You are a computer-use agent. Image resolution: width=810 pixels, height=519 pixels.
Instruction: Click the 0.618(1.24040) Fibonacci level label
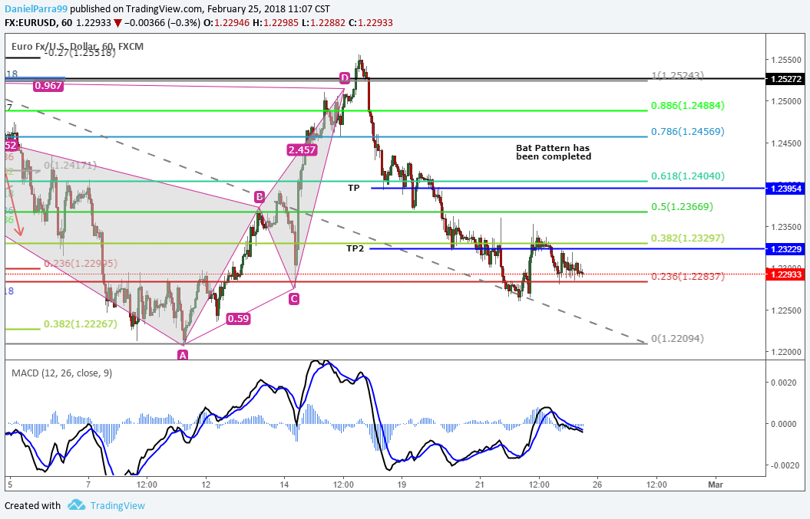(688, 176)
